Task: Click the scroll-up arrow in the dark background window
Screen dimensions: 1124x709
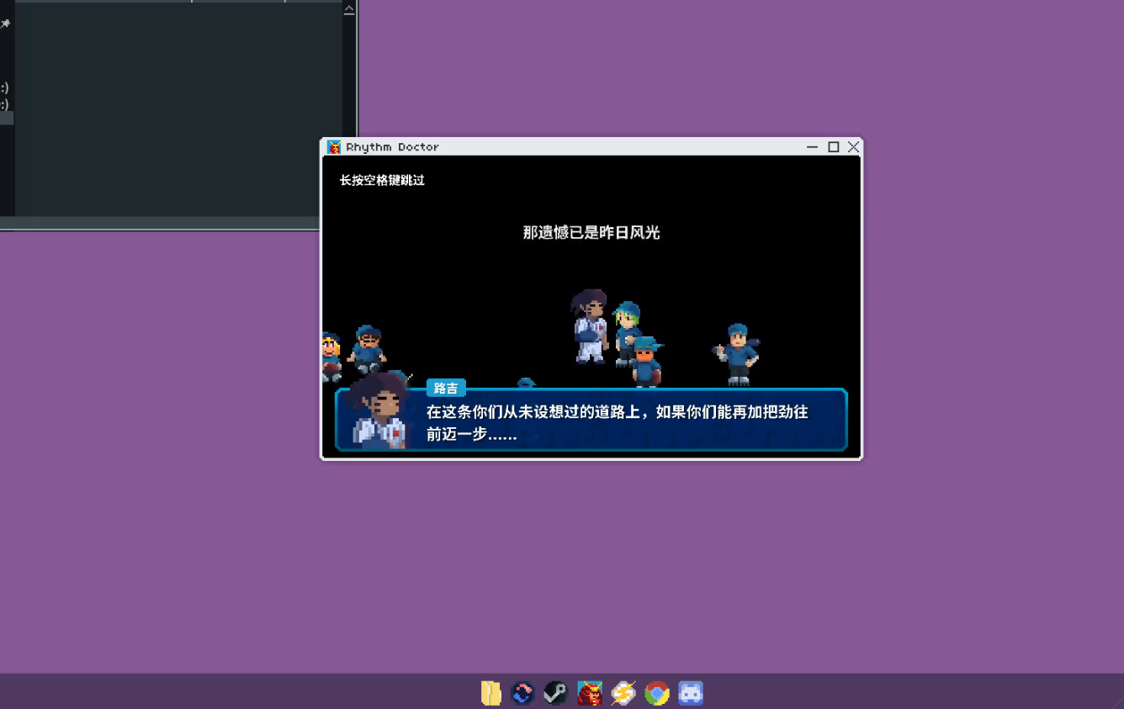Action: [349, 10]
